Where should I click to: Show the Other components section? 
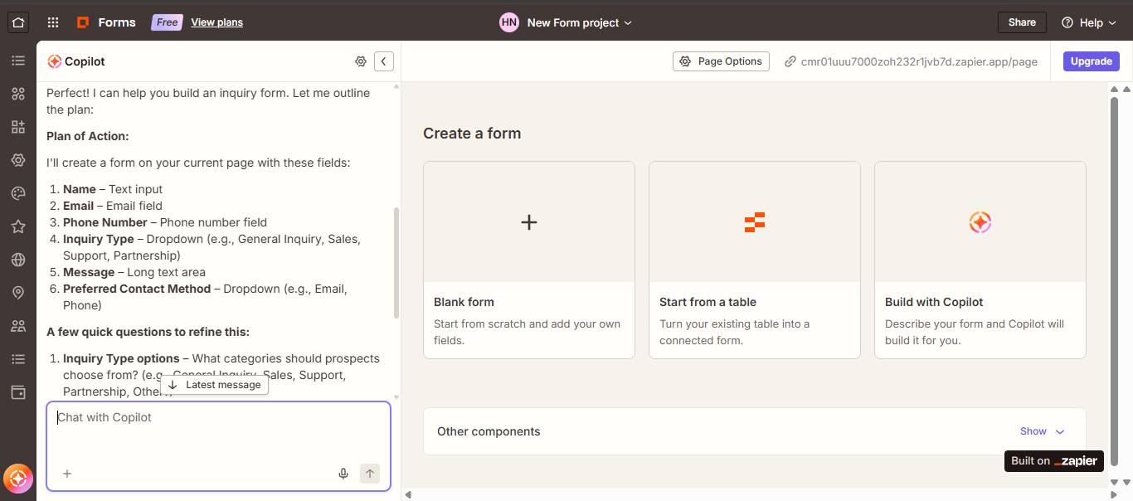1043,431
